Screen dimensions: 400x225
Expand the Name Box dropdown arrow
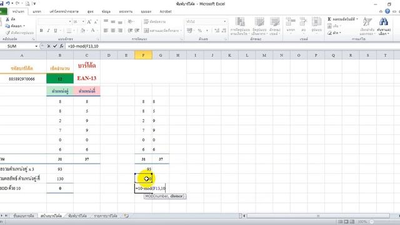coord(36,46)
